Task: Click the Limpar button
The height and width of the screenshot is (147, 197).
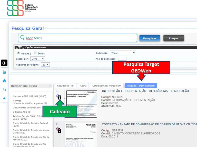Action: pos(174,38)
